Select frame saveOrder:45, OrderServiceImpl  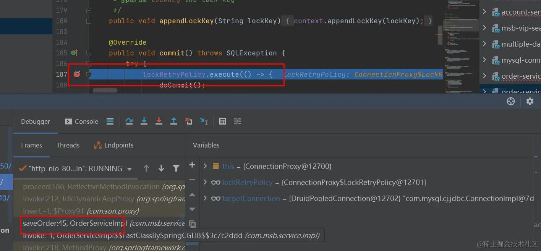pyautogui.click(x=99, y=223)
